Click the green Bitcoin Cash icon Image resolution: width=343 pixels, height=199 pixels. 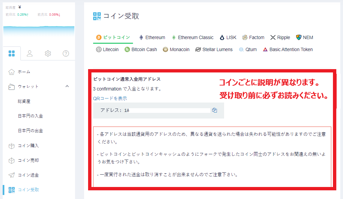[x=127, y=49]
